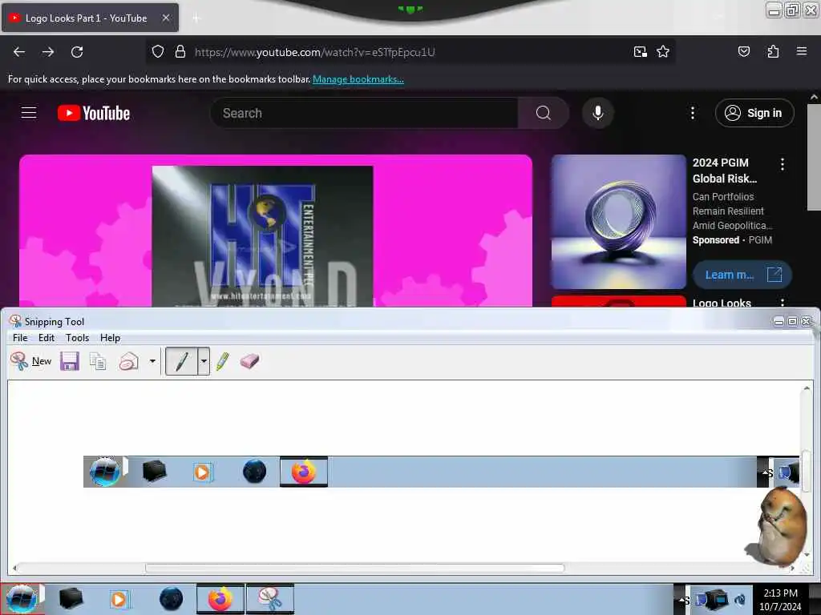Click the Snipping Tool vertical scrollbar
Image resolution: width=821 pixels, height=615 pixels.
click(807, 471)
